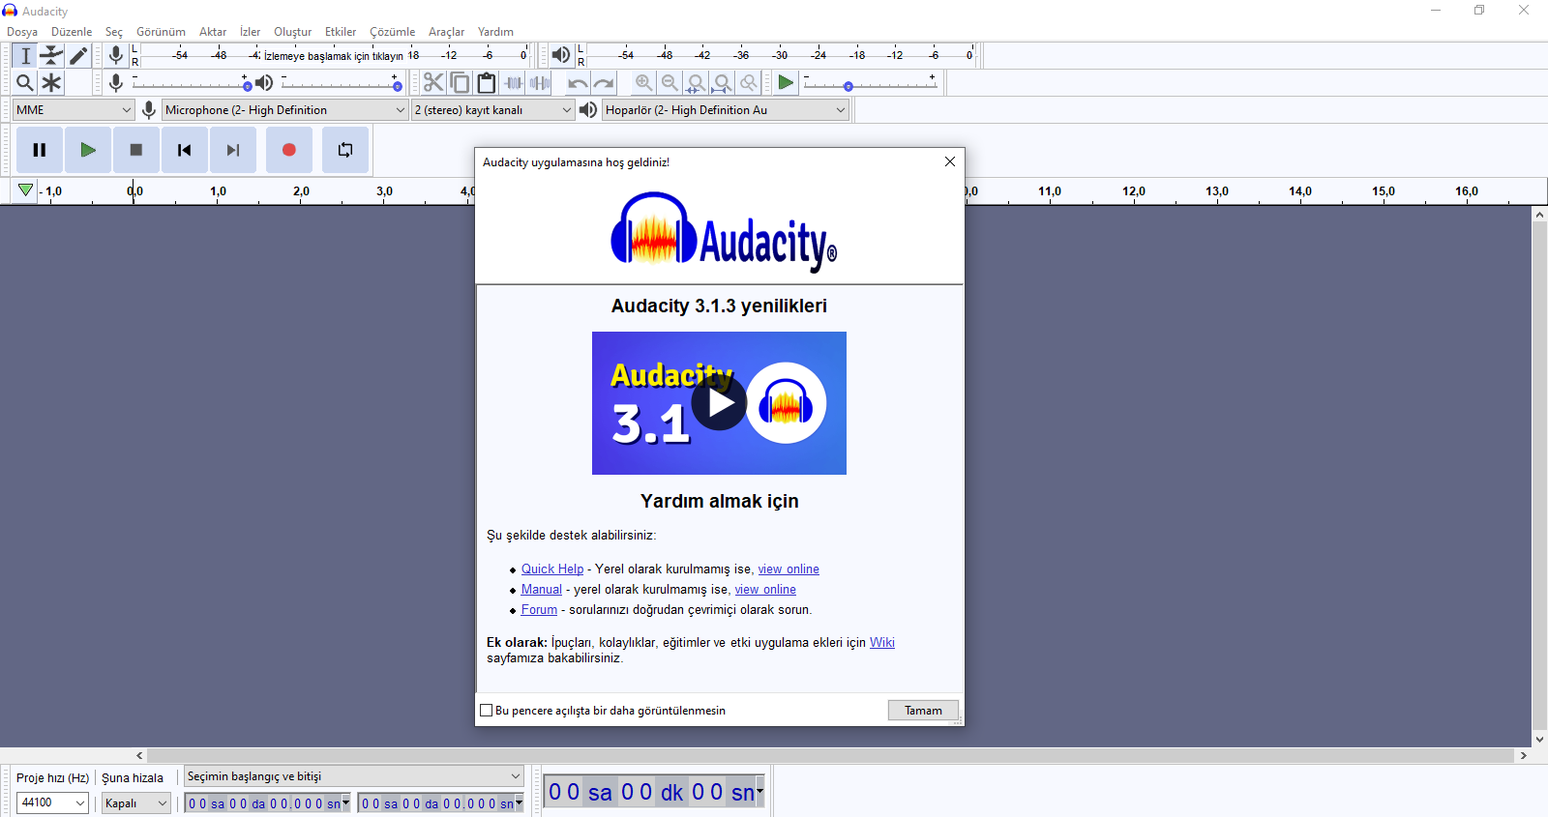Open the Etkiler menu
Screen dimensions: 1548x817
[341, 32]
